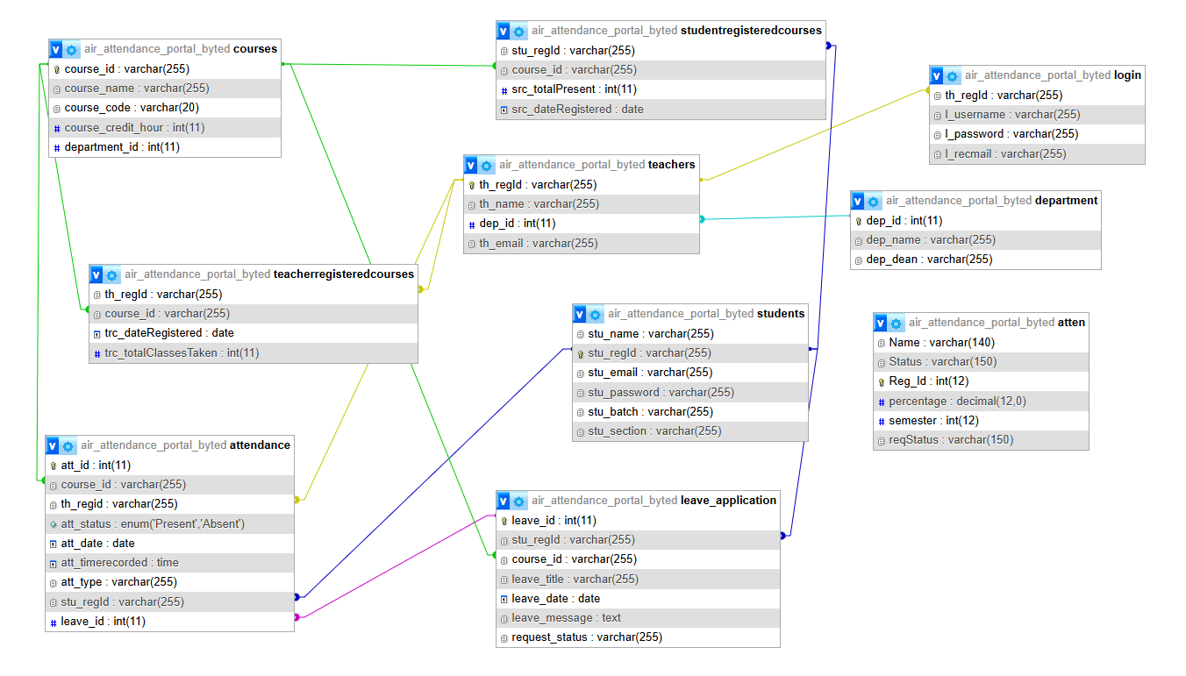Collapse the studentregisteredcourses table via V toggle
Screen dimensions: 1186x676
tap(504, 31)
